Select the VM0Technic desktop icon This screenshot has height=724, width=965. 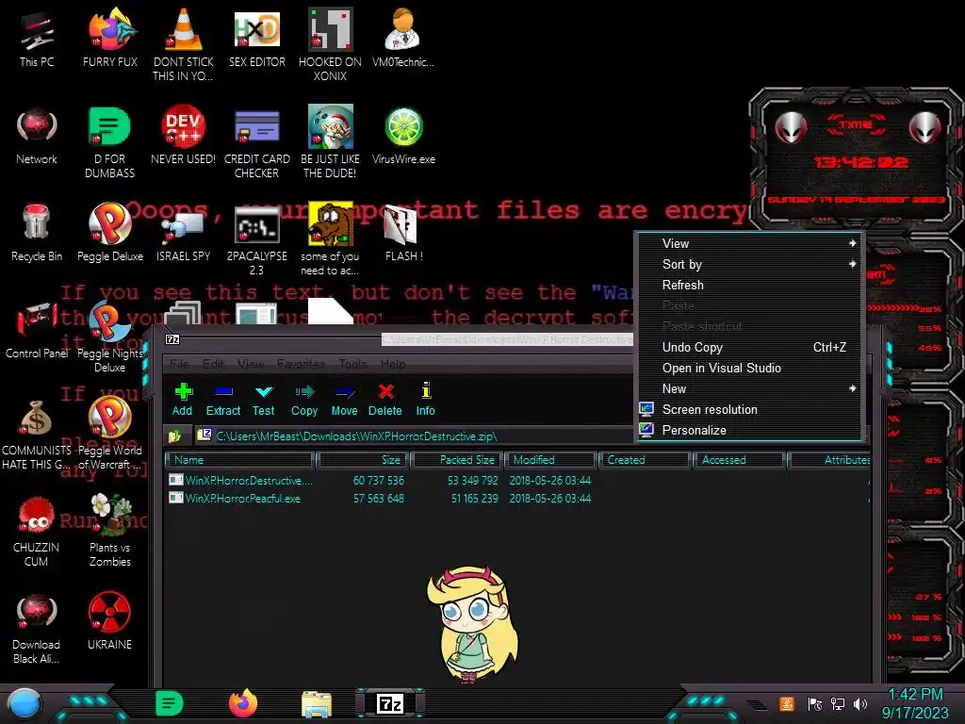click(x=403, y=37)
